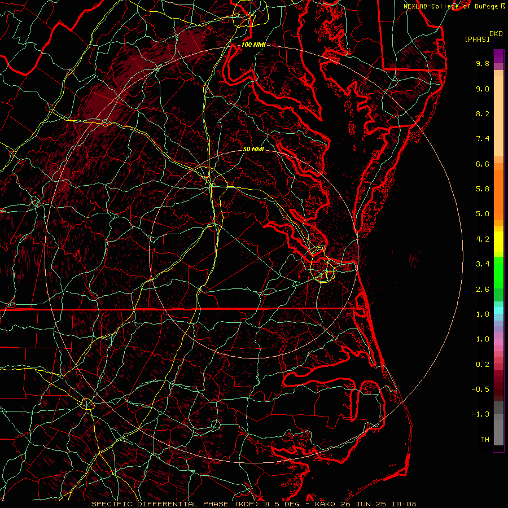Click the 26 JUN 25 date text
The height and width of the screenshot is (508, 508).
point(364,504)
